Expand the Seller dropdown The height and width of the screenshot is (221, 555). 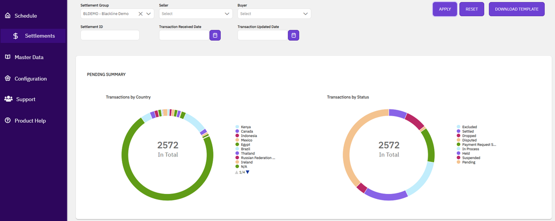pos(227,14)
